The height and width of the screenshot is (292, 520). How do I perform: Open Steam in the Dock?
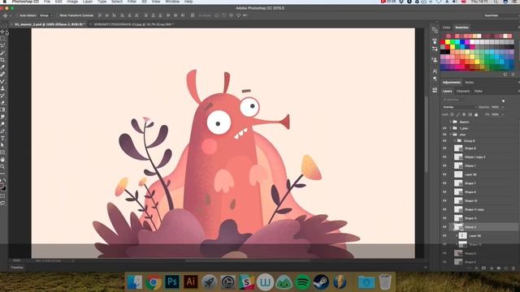pyautogui.click(x=321, y=282)
